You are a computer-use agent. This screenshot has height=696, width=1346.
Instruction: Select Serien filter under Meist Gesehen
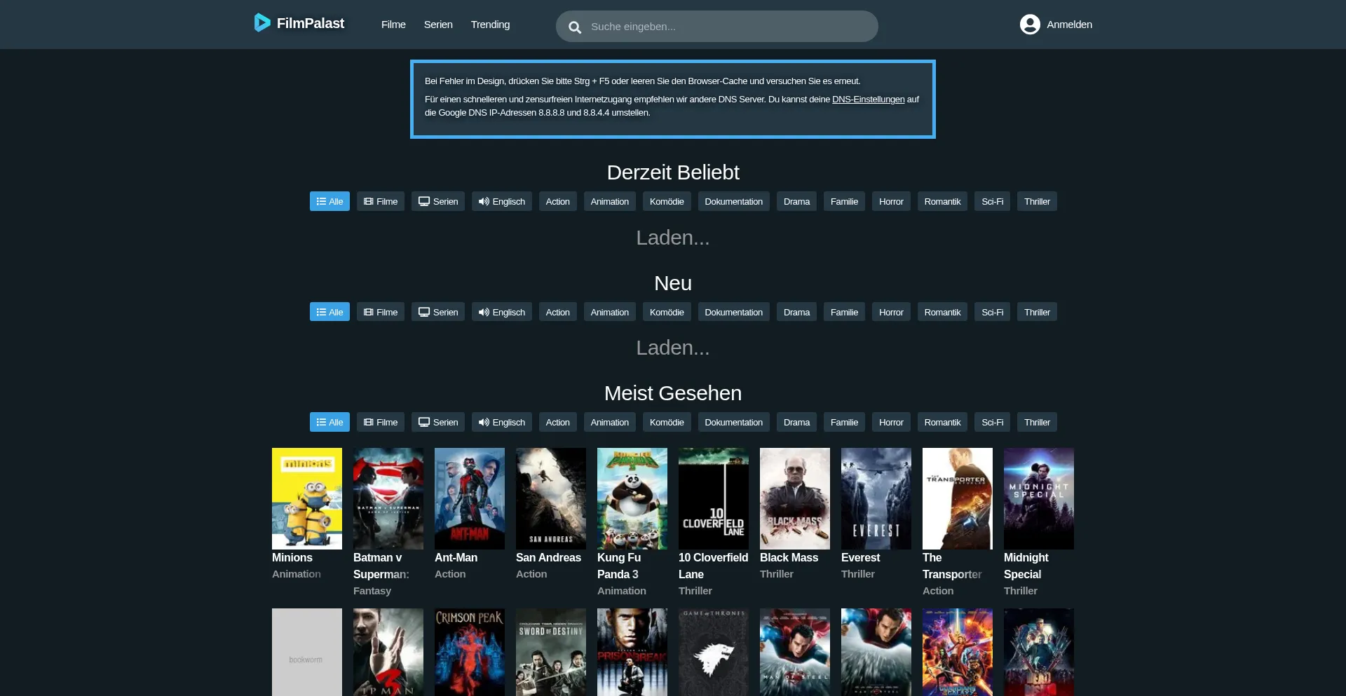[438, 422]
